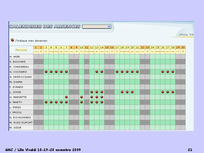Click L. JOSSE's absence marker on day 20
This screenshot has width=204, height=153.
132,92
